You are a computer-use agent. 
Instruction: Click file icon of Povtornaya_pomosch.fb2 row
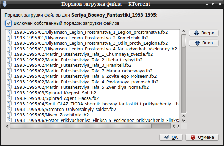9,82
